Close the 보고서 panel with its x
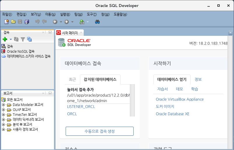The width and height of the screenshot is (234, 150). click(43, 93)
